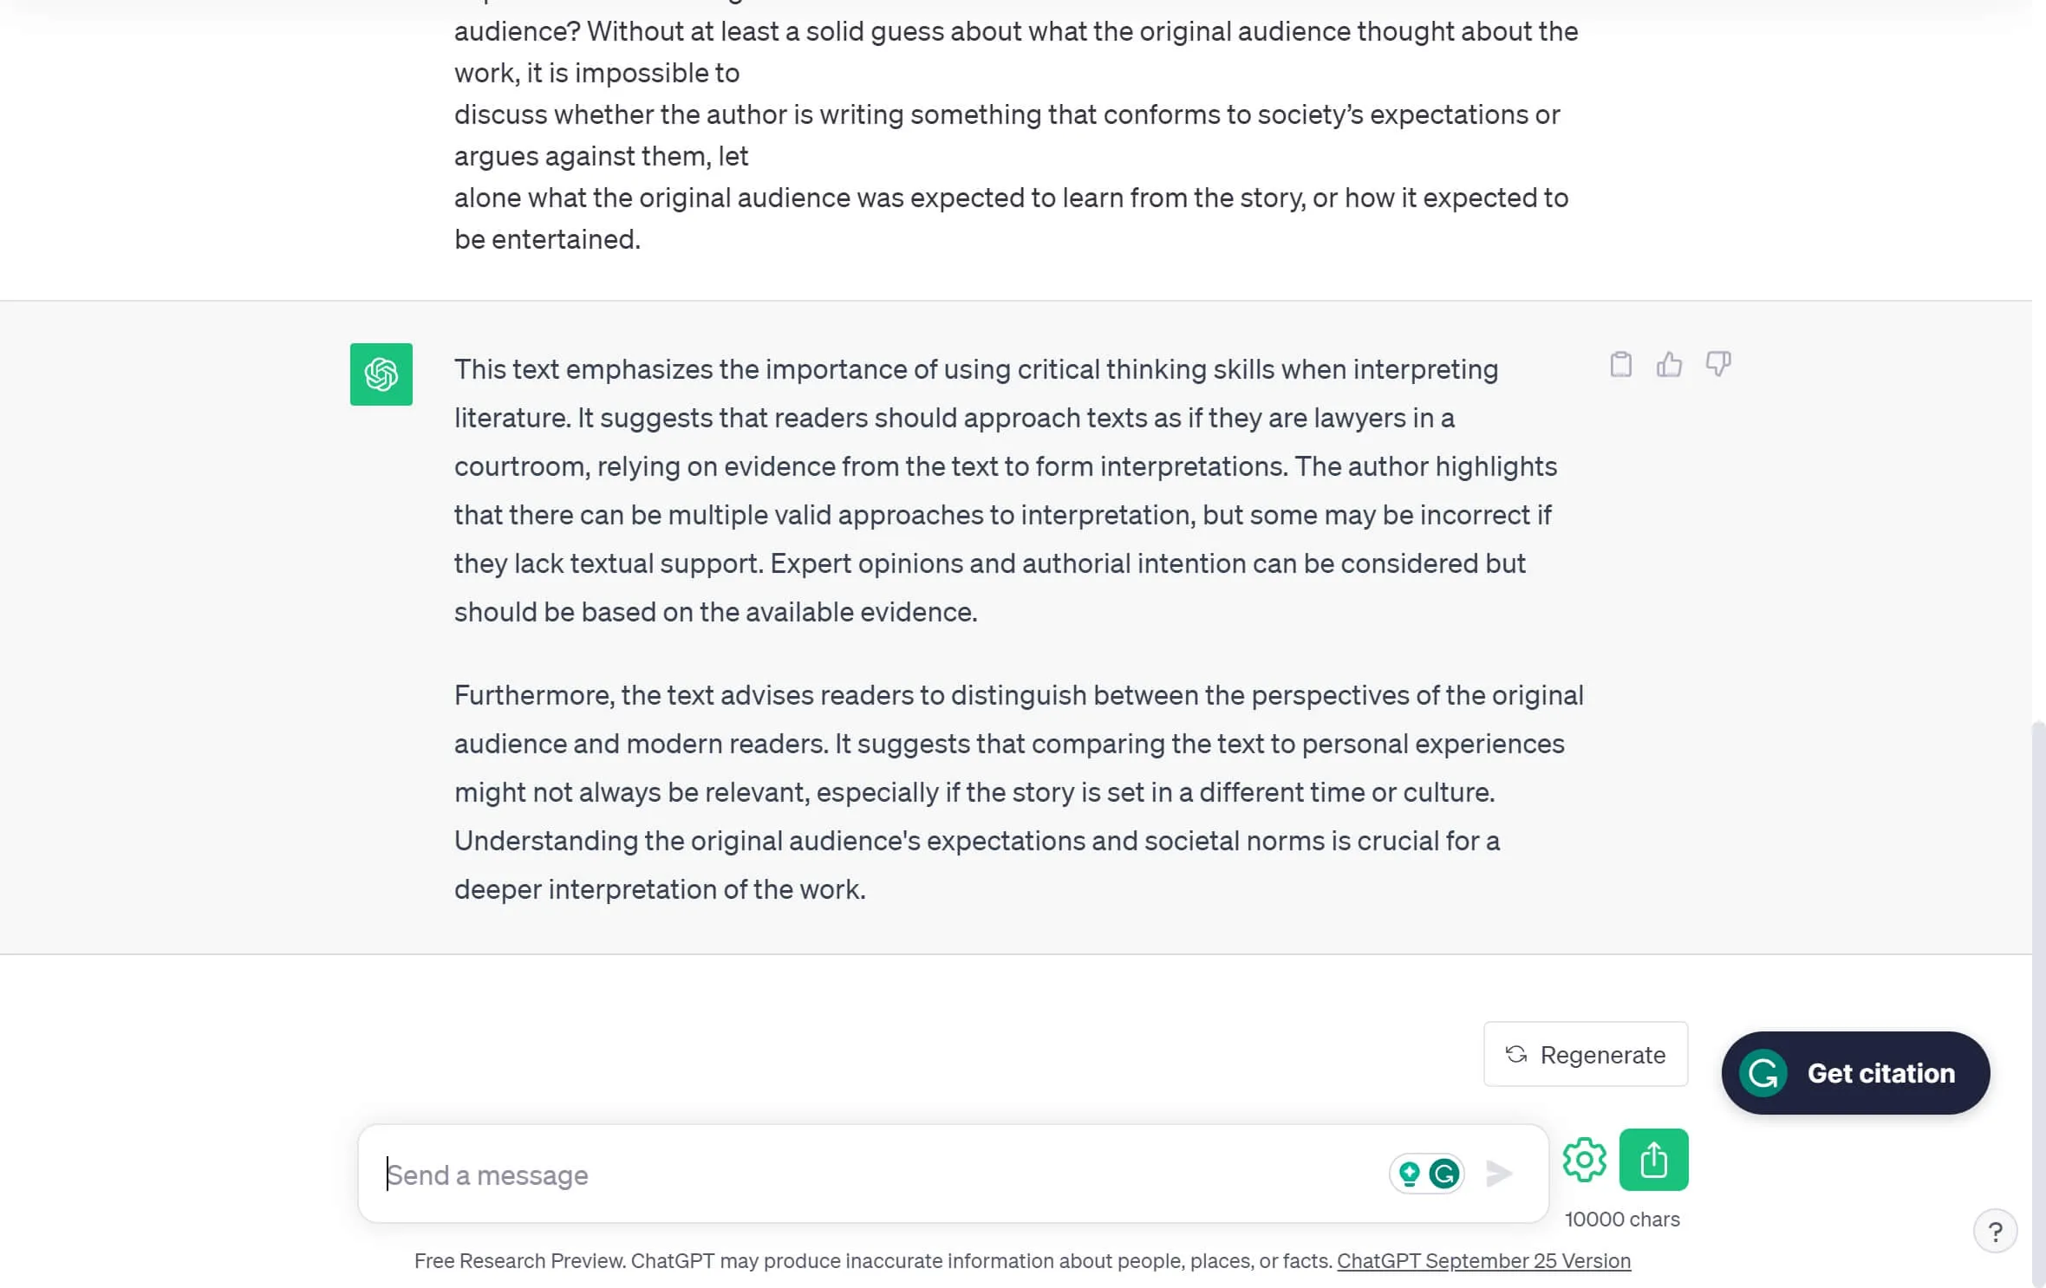Open the help question mark bubble
This screenshot has width=2046, height=1288.
[x=1996, y=1230]
